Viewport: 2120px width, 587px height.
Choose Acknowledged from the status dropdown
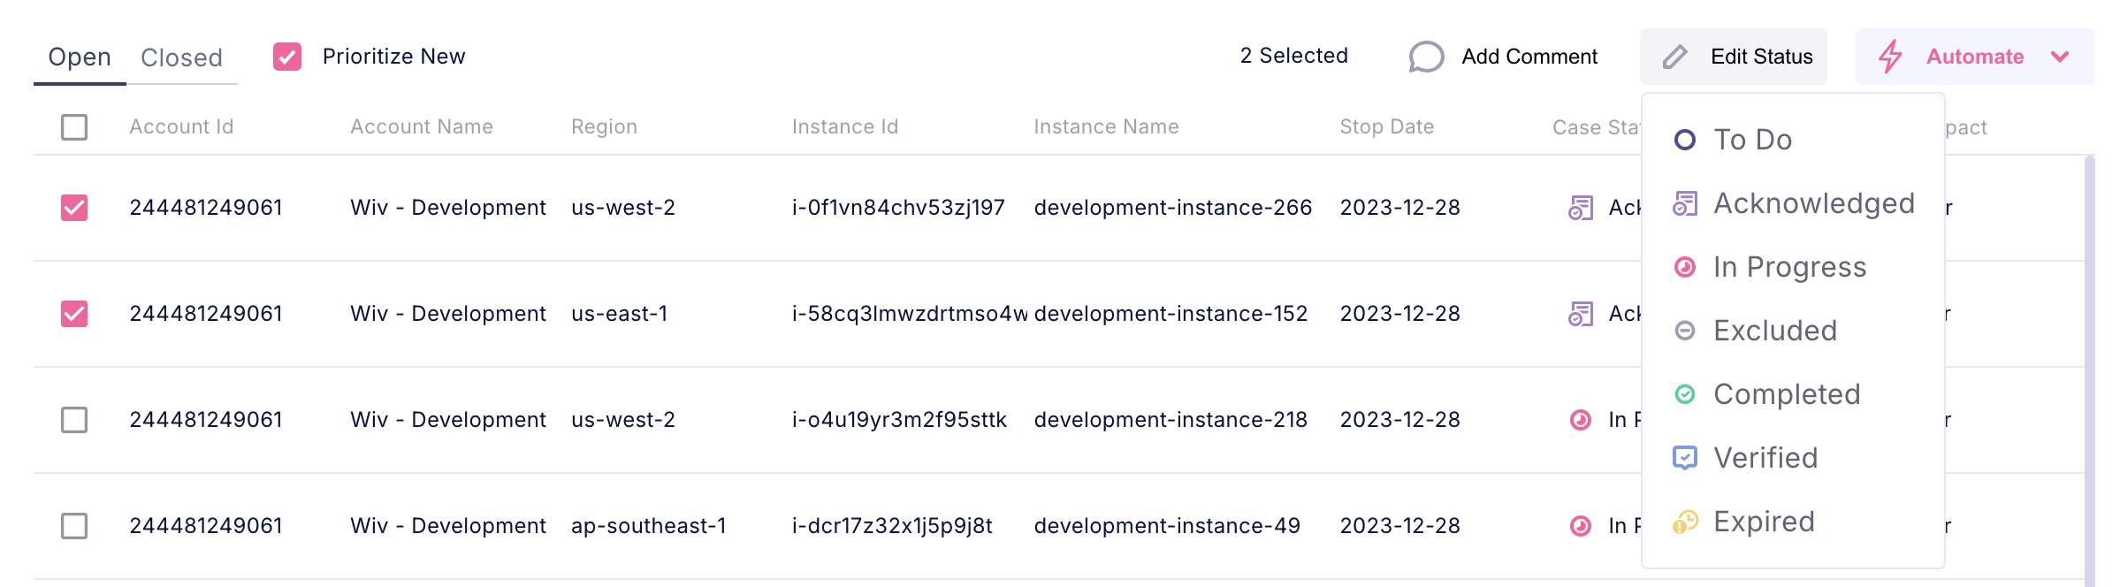pos(1812,203)
